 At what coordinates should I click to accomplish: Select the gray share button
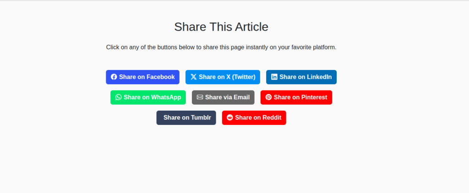tap(223, 97)
